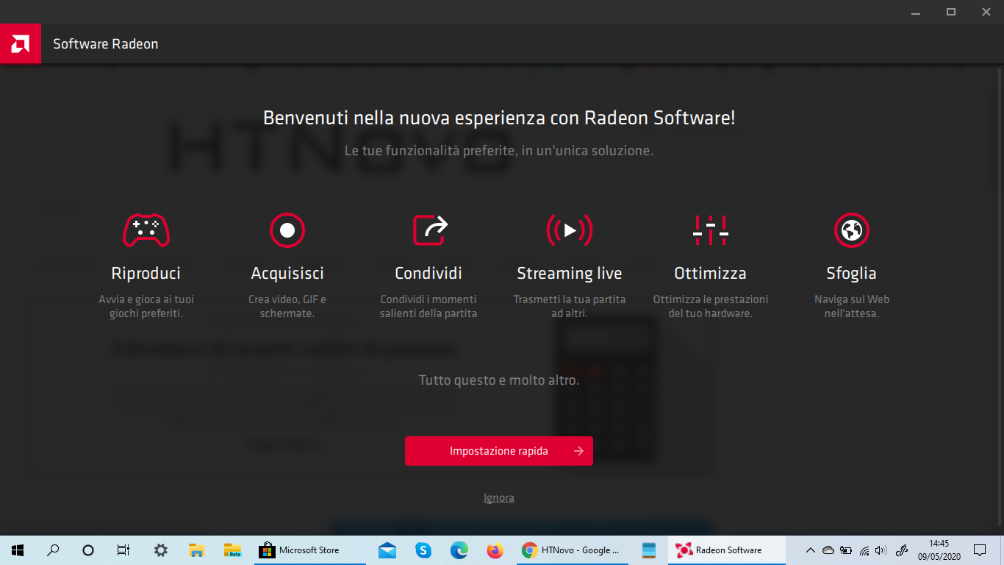Open the Windows Start menu
Image resolution: width=1004 pixels, height=565 pixels.
point(18,550)
